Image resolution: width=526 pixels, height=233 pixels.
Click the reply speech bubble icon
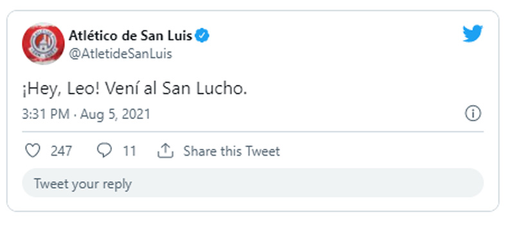[104, 151]
